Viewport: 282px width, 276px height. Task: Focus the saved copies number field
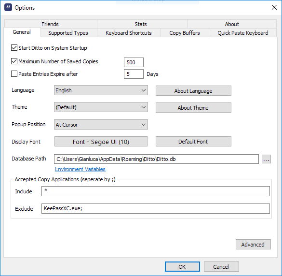134,62
